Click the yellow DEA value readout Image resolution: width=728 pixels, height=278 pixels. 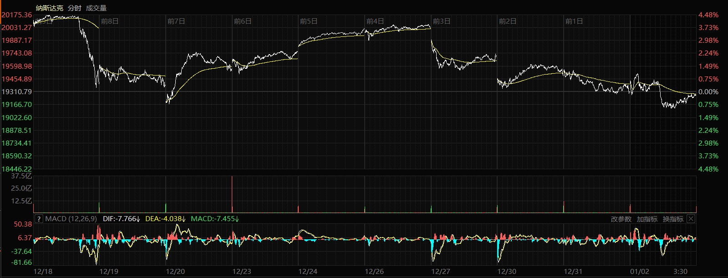click(x=165, y=219)
